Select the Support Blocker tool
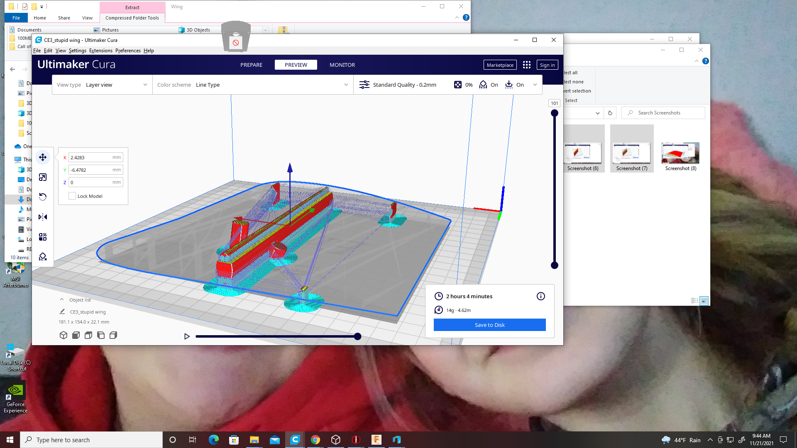Screen dimensions: 797x448 point(43,257)
